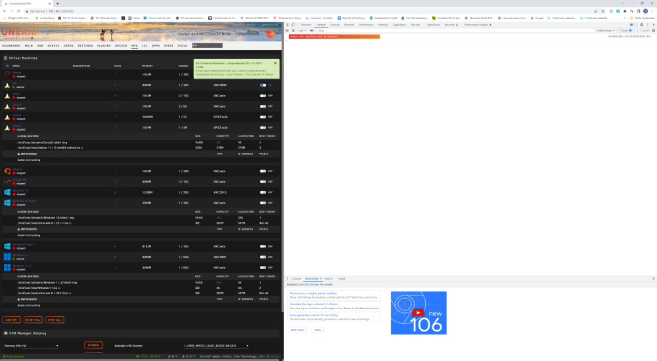Click the penguin icon of Linux4 VM
Viewport: 657px width, 361px height.
(x=7, y=117)
